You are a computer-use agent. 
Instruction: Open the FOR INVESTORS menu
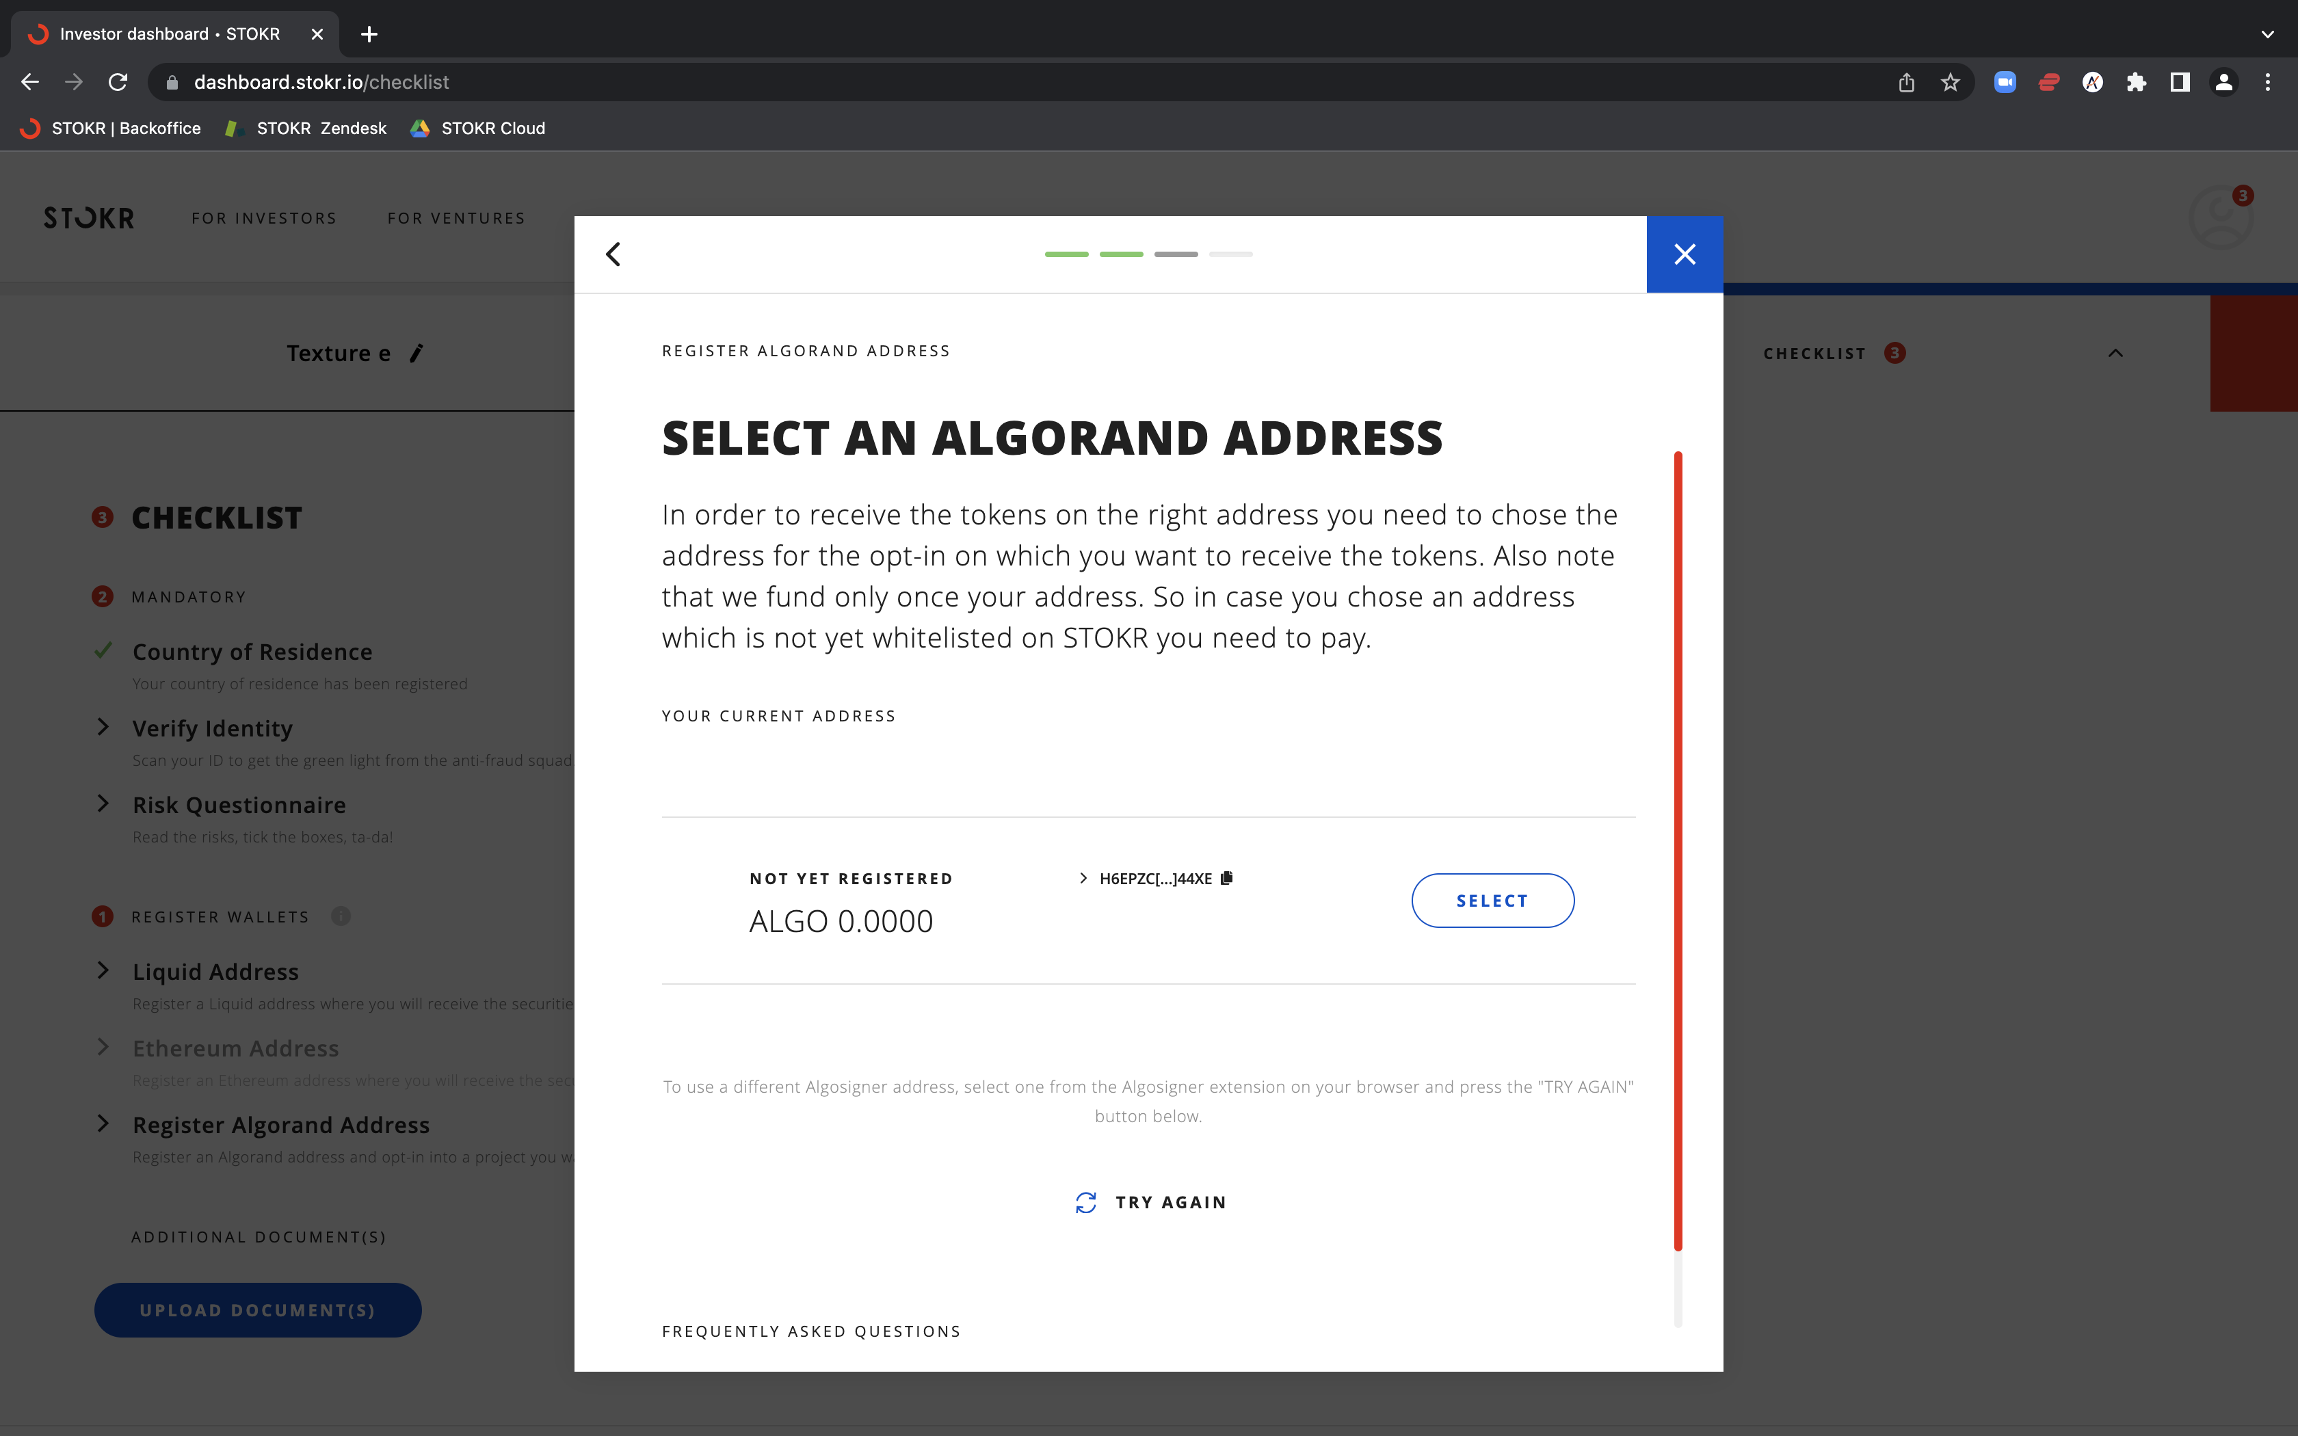coord(264,218)
